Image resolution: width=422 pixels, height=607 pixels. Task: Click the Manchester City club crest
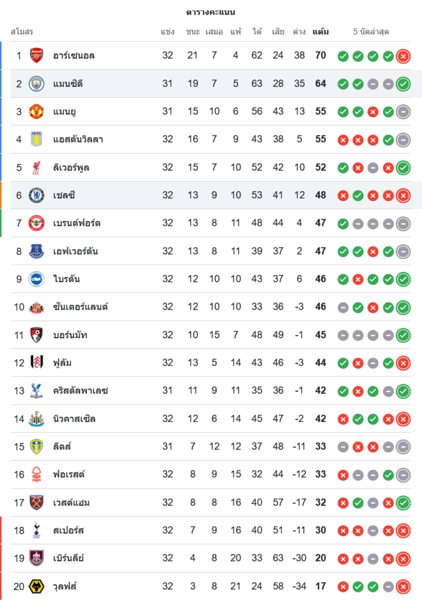pyautogui.click(x=37, y=84)
